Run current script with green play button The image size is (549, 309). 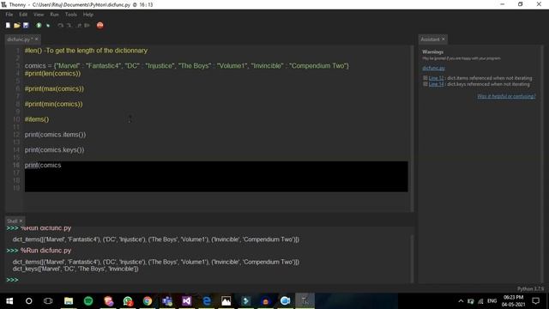[x=39, y=25]
